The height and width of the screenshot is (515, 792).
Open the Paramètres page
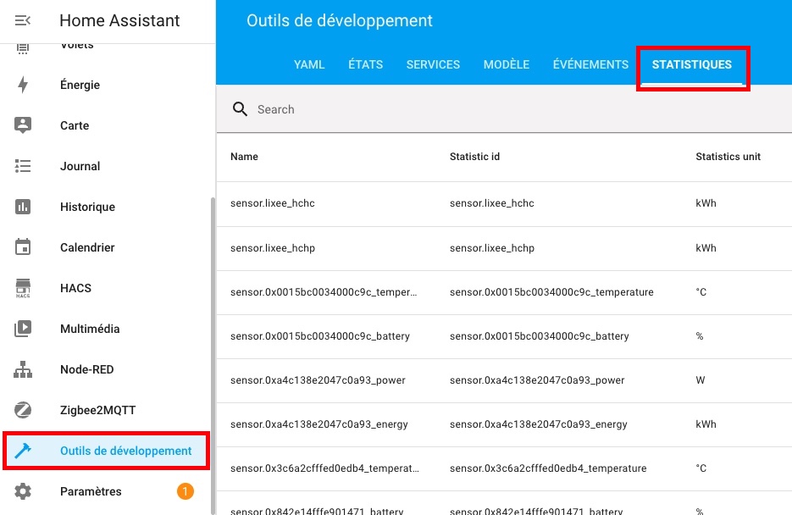(x=91, y=491)
